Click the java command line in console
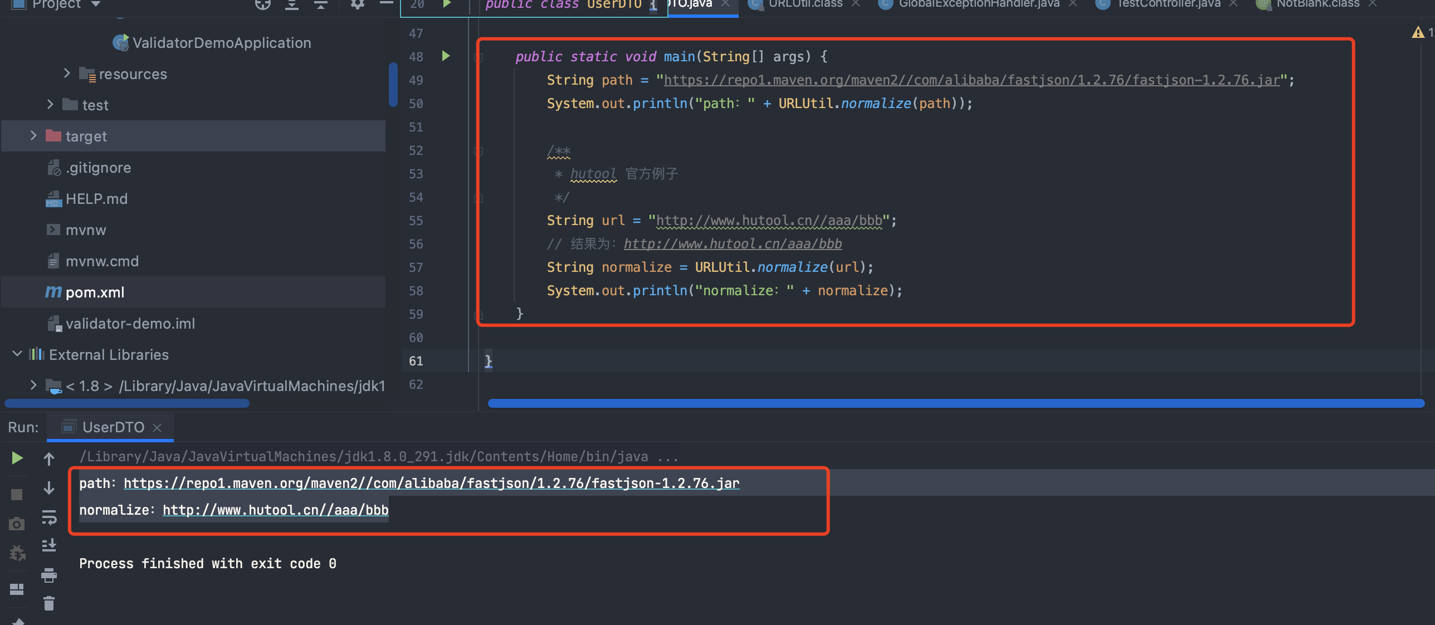 [379, 457]
